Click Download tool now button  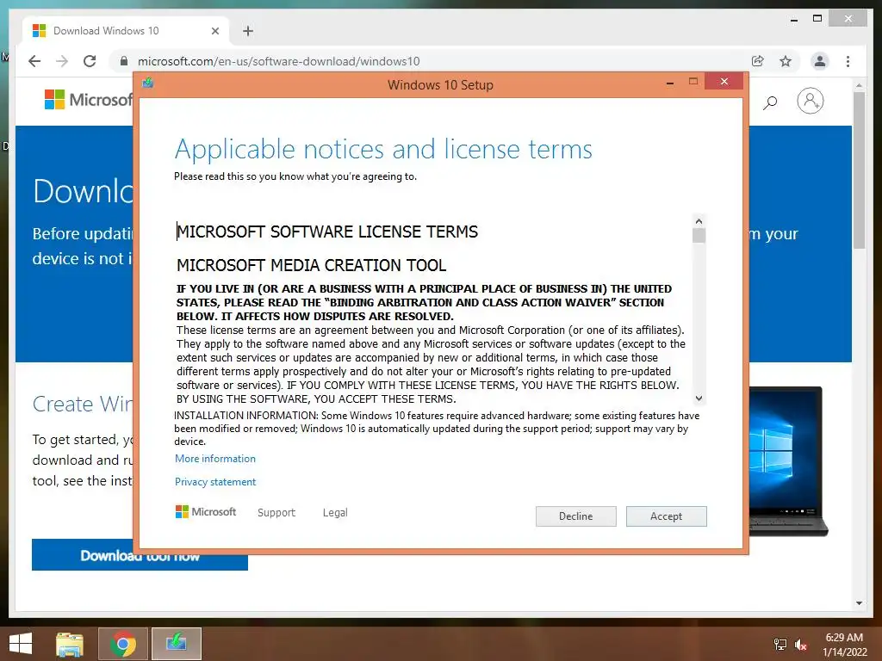[140, 555]
